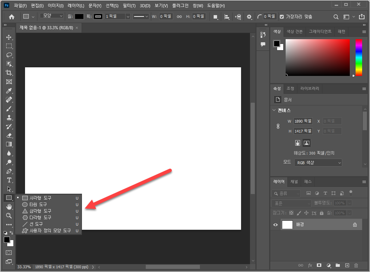Viewport: 370px width, 272px height.
Task: Toggle layer filtering switch on or off
Action: pyautogui.click(x=351, y=193)
